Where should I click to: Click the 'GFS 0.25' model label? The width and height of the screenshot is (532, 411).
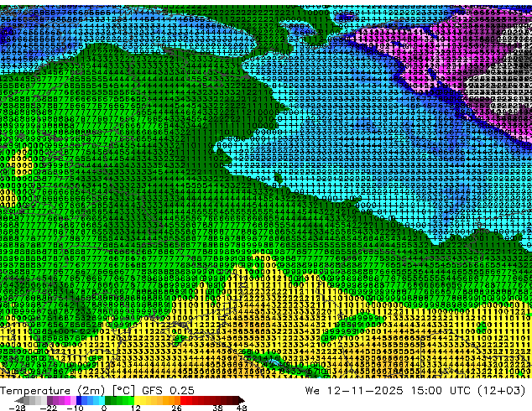(x=169, y=391)
